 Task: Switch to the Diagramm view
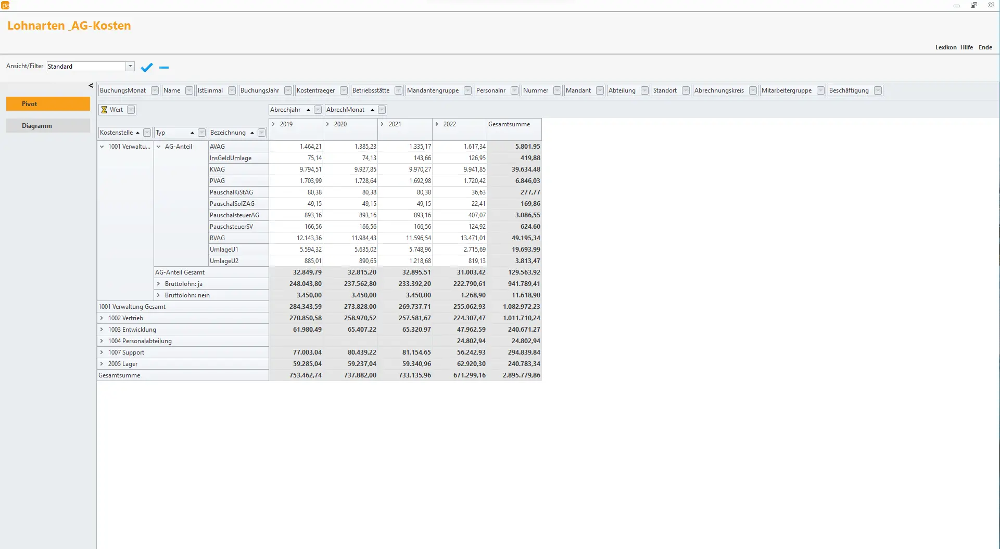tap(47, 125)
